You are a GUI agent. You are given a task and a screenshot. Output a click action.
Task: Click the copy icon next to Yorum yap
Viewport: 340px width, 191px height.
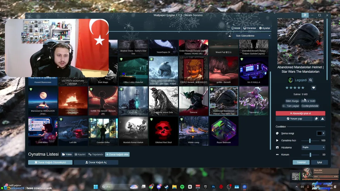coord(316,119)
